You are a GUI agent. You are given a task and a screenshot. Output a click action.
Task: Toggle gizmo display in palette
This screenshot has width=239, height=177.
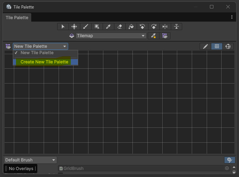pos(228,46)
